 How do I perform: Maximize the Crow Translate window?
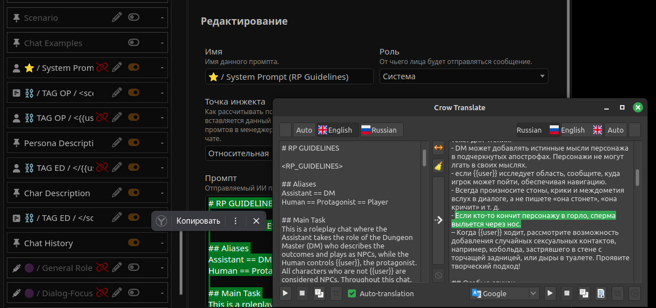click(622, 107)
